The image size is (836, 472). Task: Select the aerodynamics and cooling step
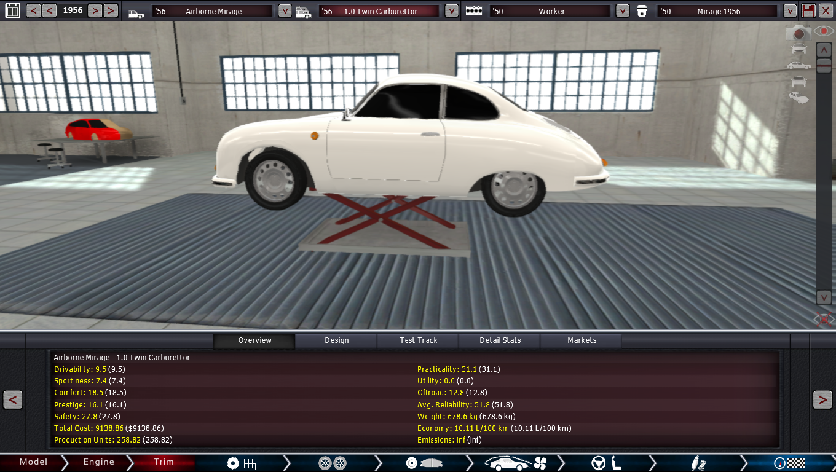coord(516,463)
